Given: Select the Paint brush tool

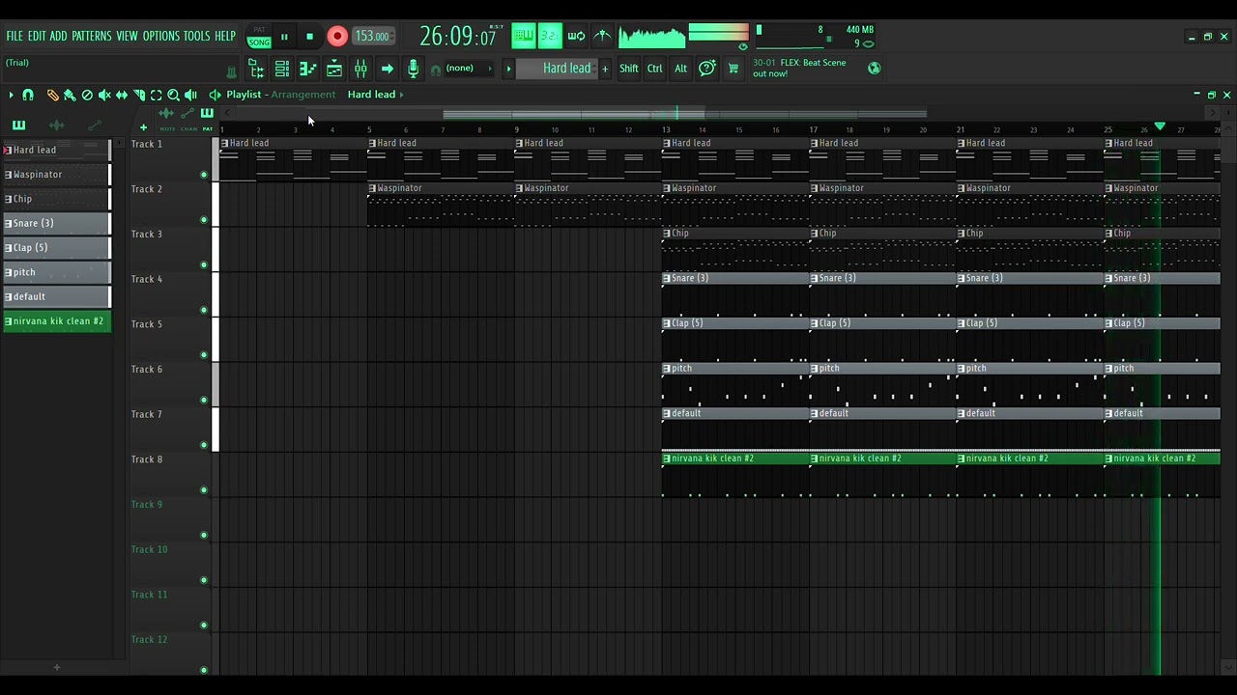Looking at the screenshot, I should pyautogui.click(x=70, y=95).
